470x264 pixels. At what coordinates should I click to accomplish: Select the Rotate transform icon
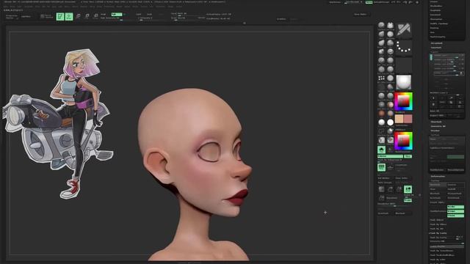point(95,16)
